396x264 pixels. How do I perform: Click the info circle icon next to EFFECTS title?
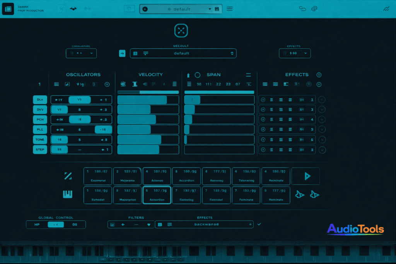[x=318, y=75]
